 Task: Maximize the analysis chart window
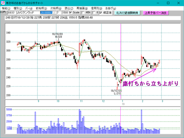click(x=168, y=3)
